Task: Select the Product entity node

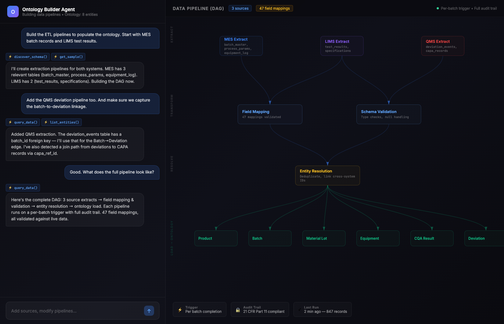Action: (216, 238)
